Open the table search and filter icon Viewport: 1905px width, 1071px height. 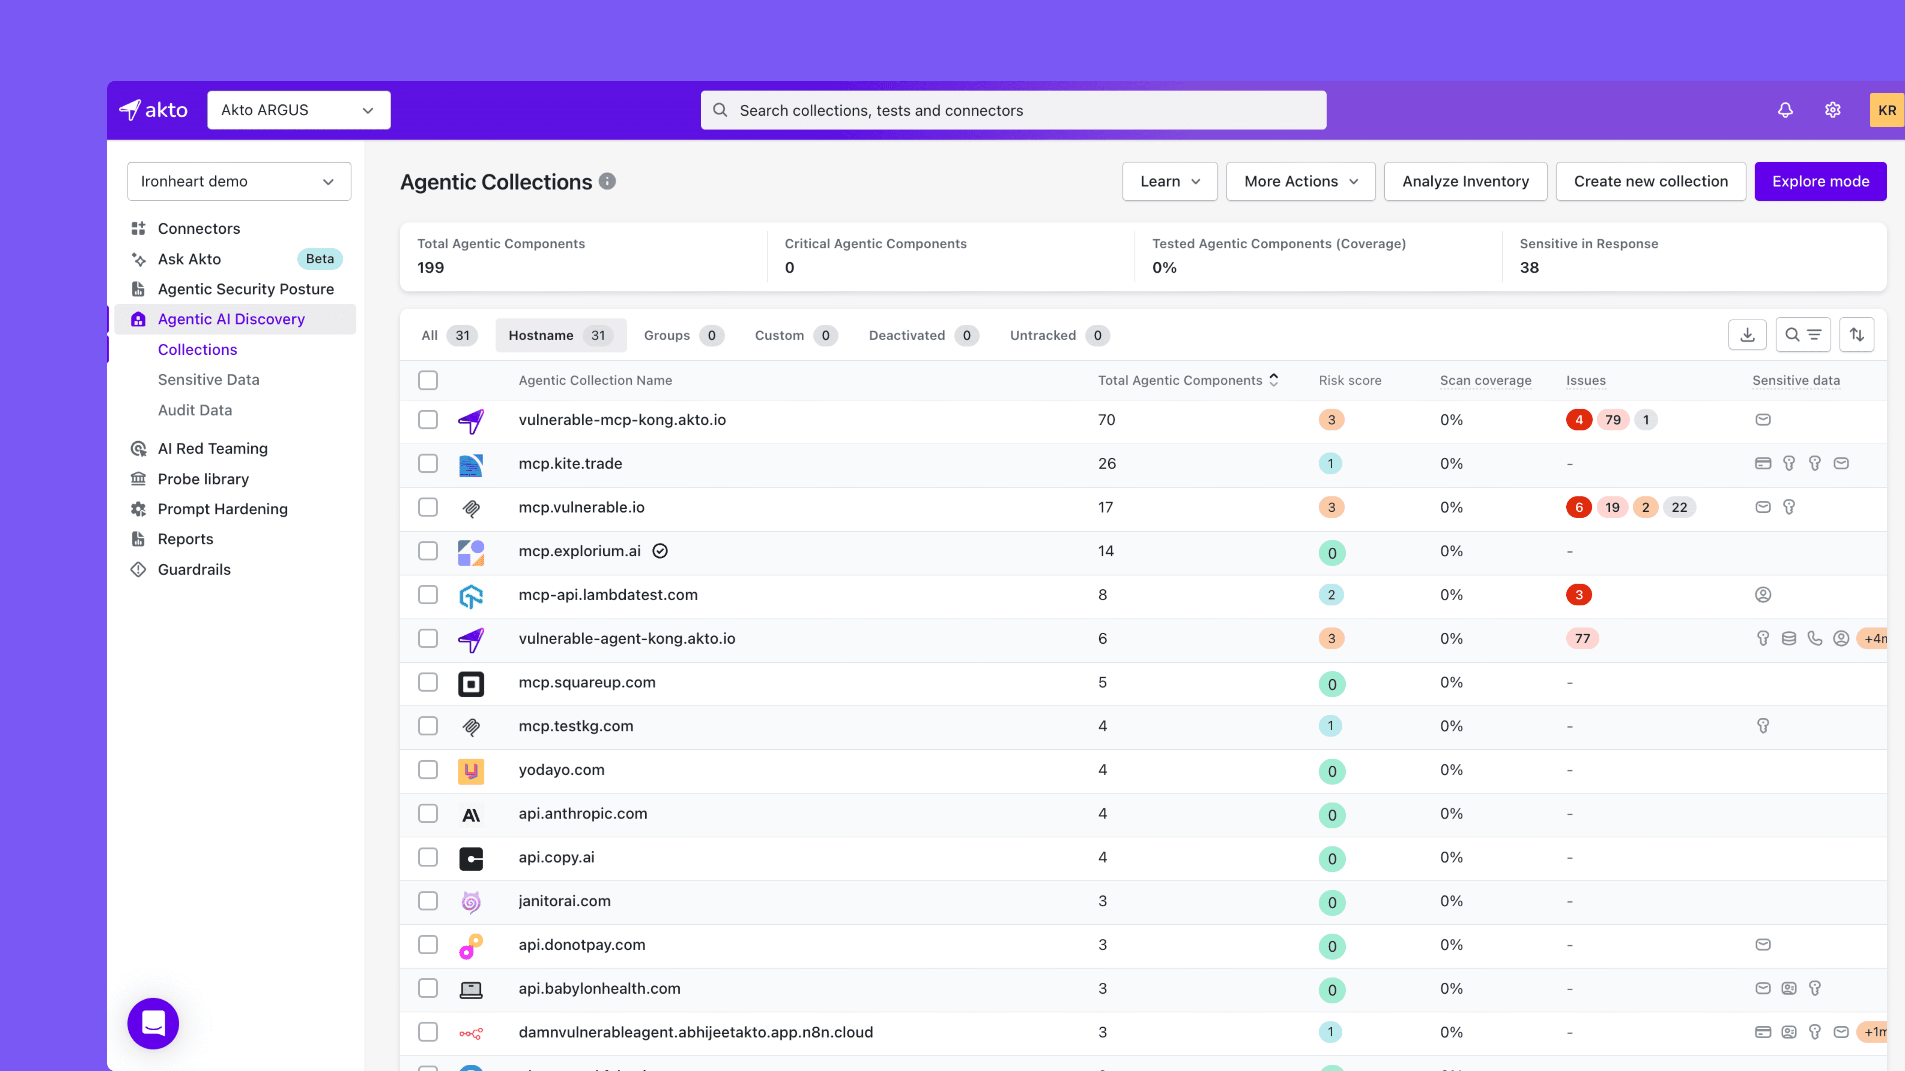pos(1802,335)
